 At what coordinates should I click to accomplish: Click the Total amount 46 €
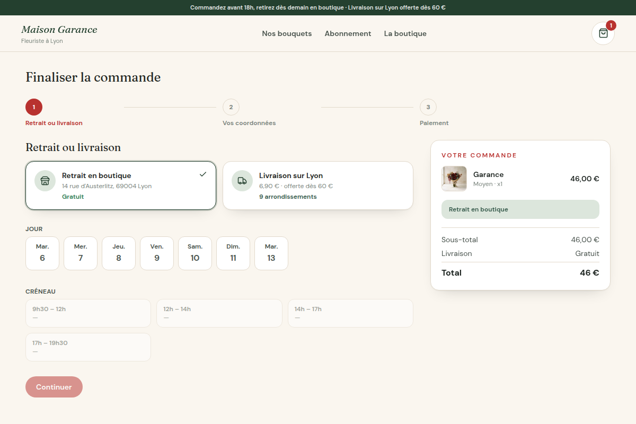(x=589, y=273)
